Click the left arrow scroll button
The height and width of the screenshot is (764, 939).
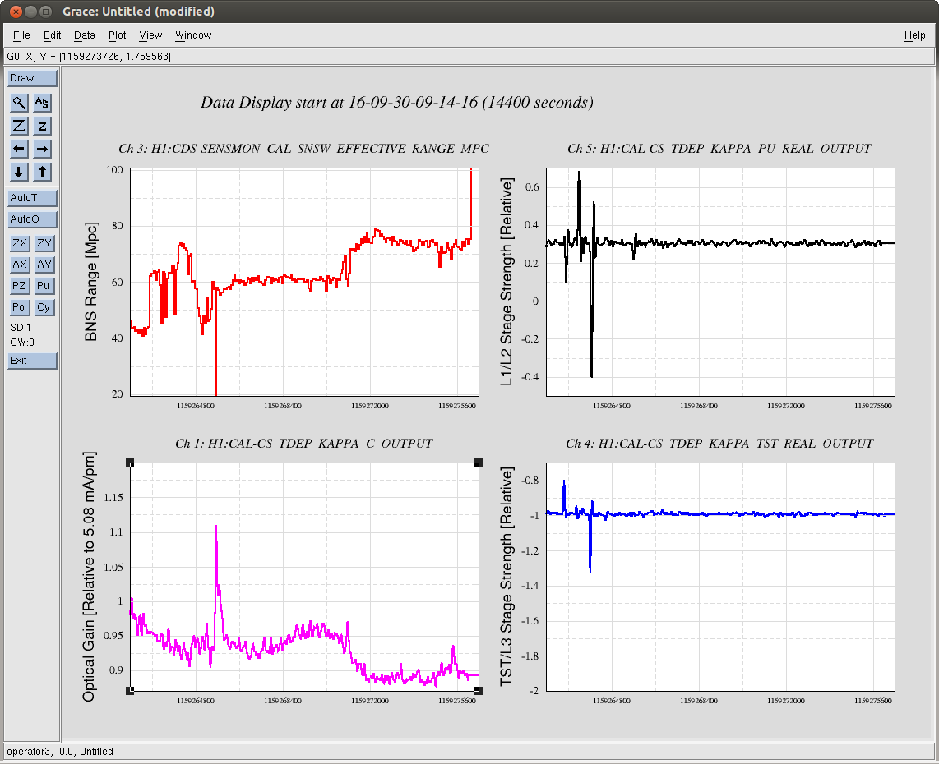[19, 149]
